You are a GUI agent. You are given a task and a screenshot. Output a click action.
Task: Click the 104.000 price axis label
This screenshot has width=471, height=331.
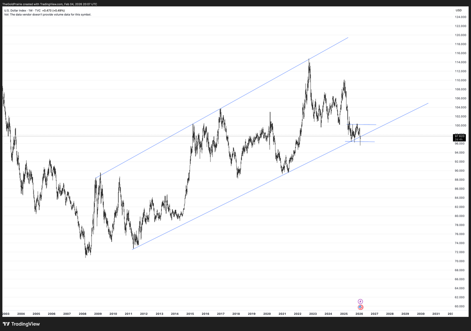pyautogui.click(x=460, y=107)
